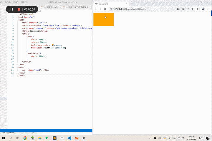Image resolution: width=212 pixels, height=141 pixels.
Task: Open the Chrome three-dot menu
Action: [208, 9]
